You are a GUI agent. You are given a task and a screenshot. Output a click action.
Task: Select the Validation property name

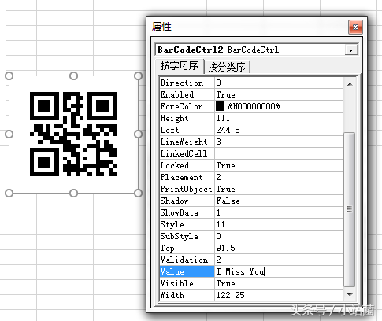click(x=187, y=260)
